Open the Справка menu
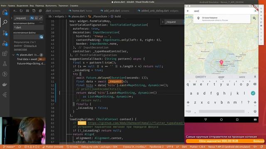 tap(74, 5)
